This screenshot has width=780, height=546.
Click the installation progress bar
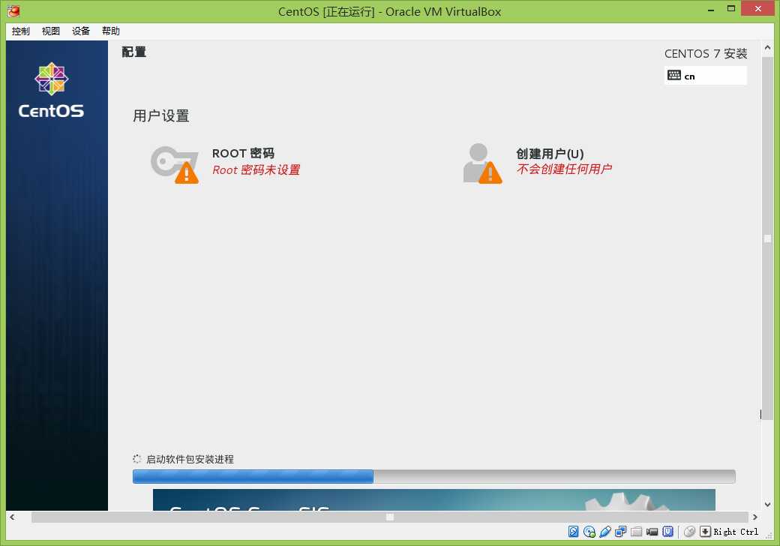[x=433, y=476]
